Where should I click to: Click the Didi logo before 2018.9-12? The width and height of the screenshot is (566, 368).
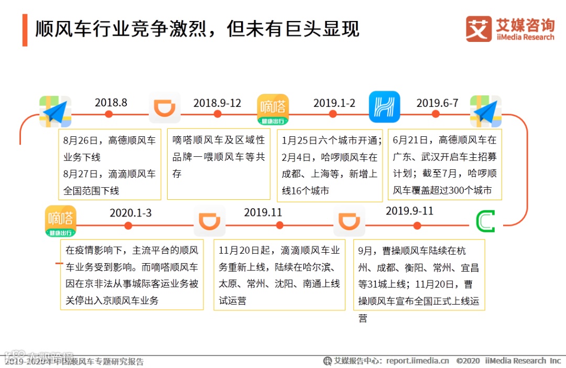point(165,107)
